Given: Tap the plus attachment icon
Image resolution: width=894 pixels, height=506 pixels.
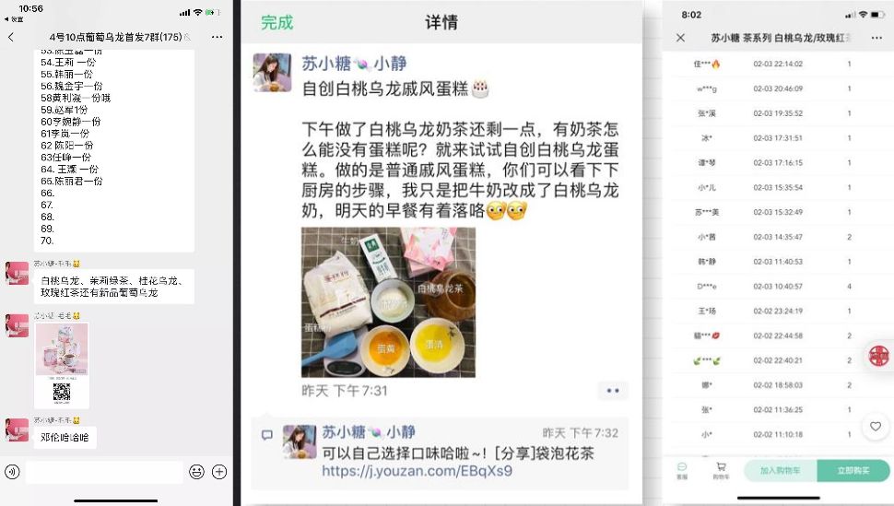Looking at the screenshot, I should pos(219,472).
